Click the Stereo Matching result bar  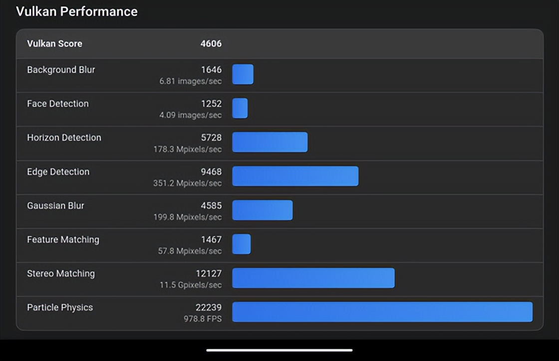[x=313, y=278]
